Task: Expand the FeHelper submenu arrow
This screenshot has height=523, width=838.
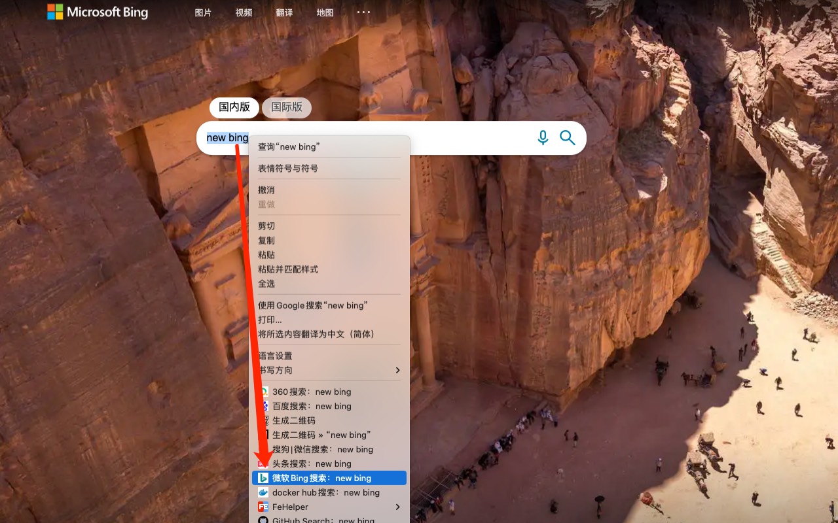Action: pos(397,506)
